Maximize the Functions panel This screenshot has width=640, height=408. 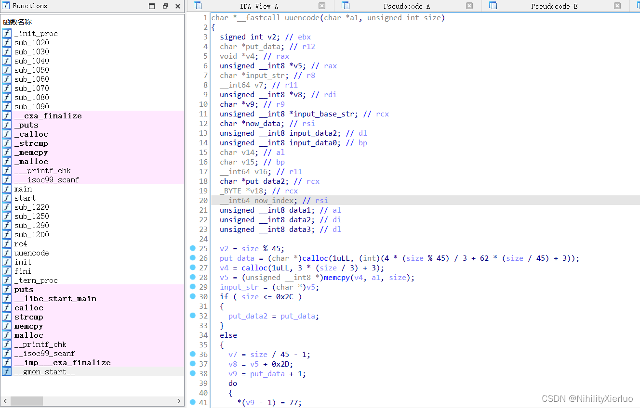152,6
